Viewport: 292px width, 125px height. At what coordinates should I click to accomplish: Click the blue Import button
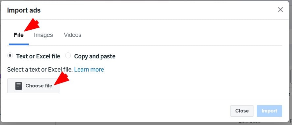coord(269,111)
